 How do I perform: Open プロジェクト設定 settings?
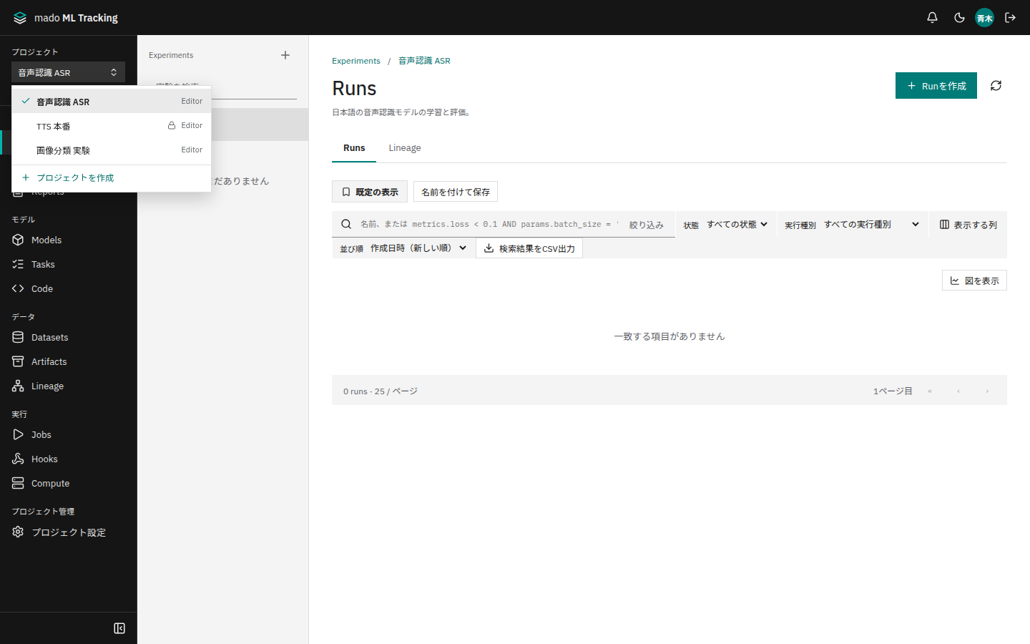coord(69,532)
